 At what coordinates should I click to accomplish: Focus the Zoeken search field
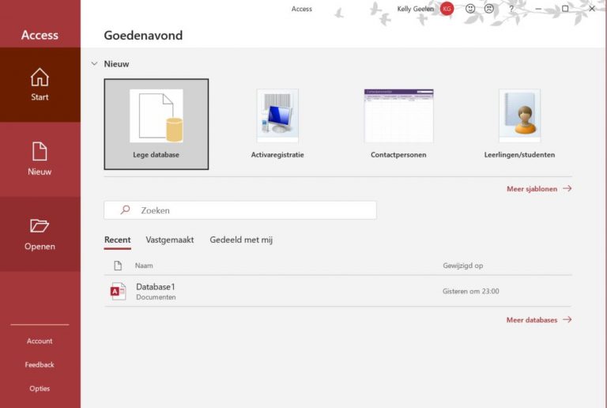click(x=240, y=210)
